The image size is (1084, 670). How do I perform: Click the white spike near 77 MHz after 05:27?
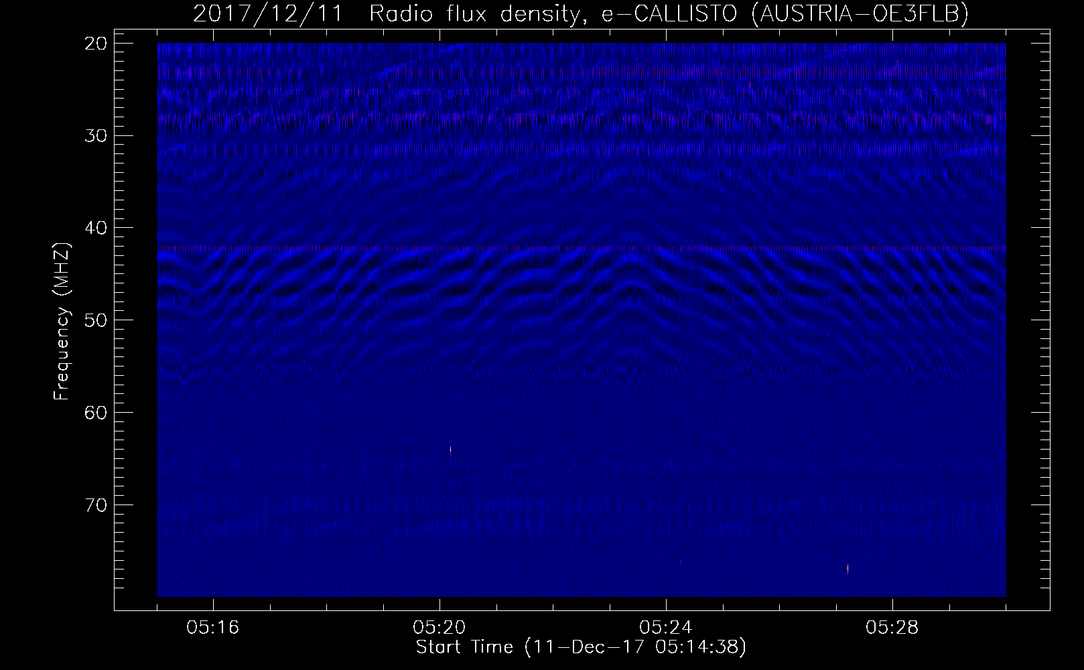click(848, 569)
